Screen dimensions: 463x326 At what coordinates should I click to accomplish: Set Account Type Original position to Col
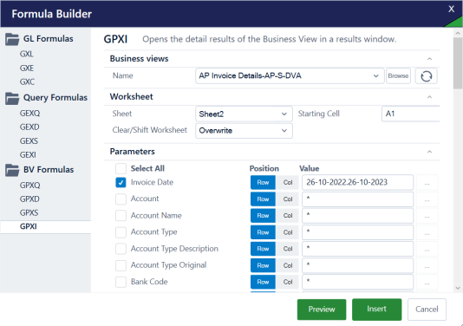288,265
